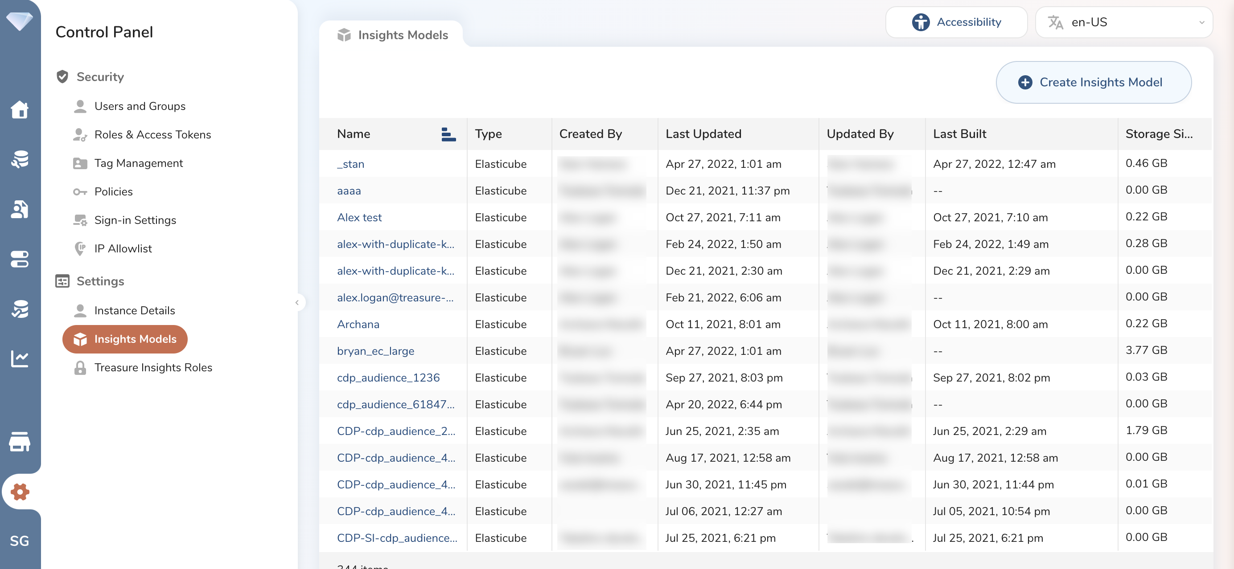1234x569 pixels.
Task: Click the Name column sort icon
Action: pos(448,134)
